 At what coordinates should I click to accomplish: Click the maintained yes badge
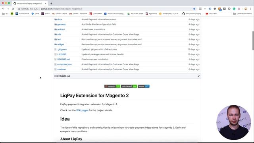(x=129, y=86)
